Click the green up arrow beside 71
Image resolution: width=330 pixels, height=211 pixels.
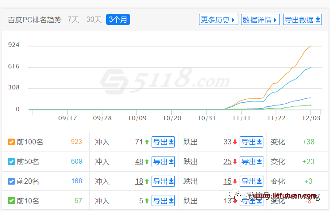147,142
